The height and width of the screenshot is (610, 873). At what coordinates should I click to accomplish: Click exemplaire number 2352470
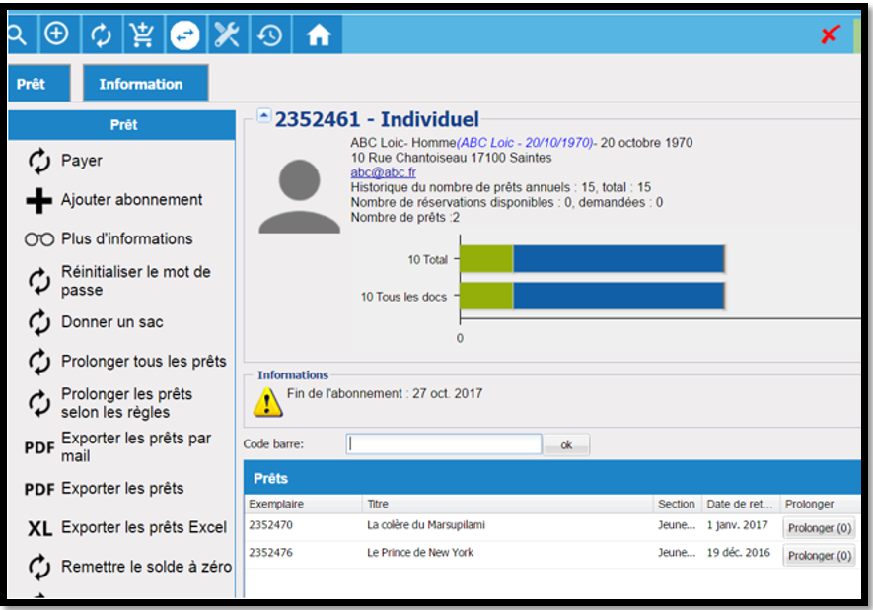[x=270, y=525]
